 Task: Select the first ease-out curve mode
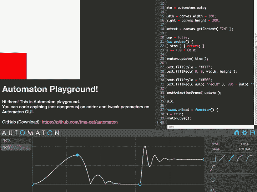[x=240, y=158]
